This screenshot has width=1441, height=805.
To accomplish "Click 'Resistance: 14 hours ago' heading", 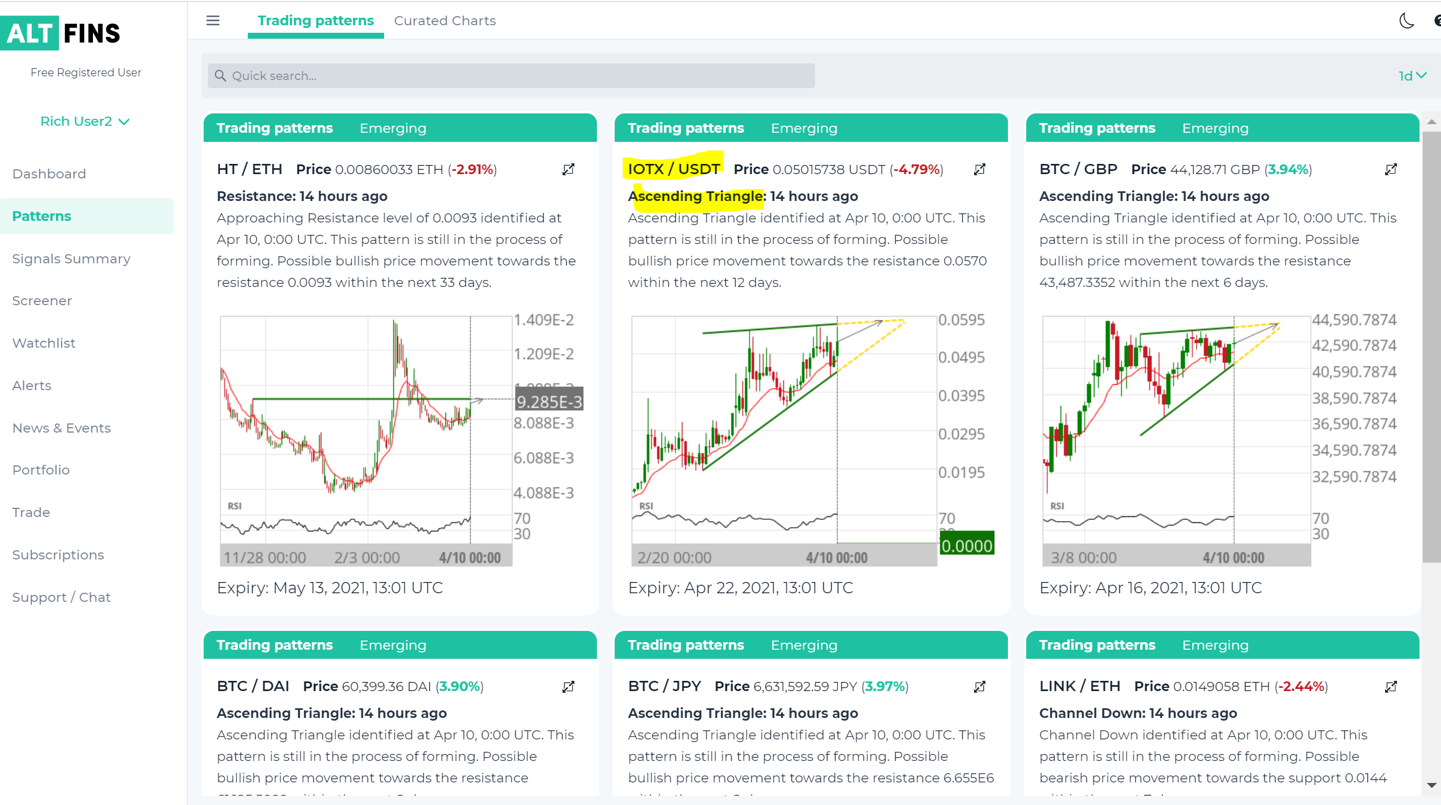I will (x=302, y=196).
